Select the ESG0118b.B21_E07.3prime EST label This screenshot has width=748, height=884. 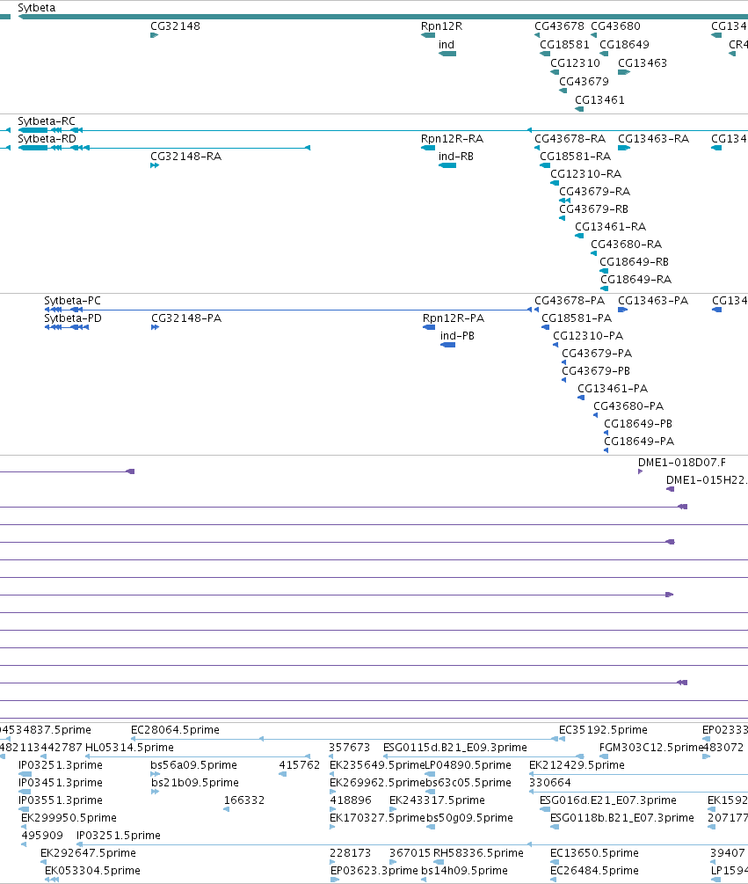click(621, 818)
